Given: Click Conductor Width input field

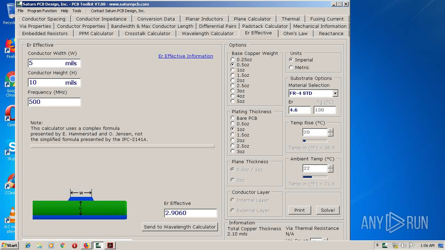Looking at the screenshot, I should 54,63.
